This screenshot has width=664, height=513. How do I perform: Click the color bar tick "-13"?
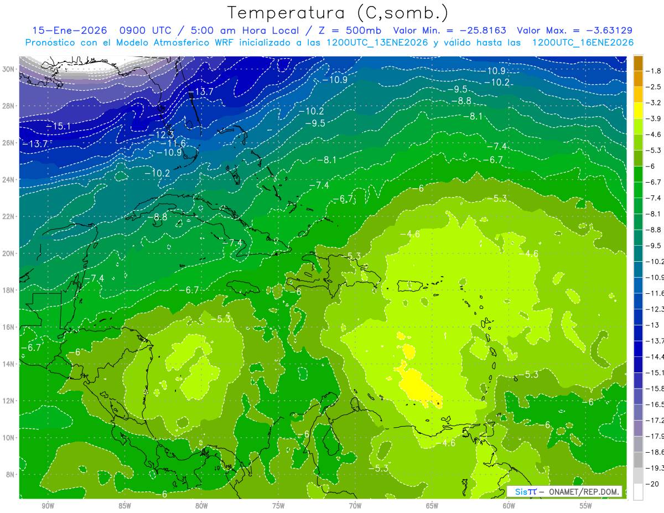pyautogui.click(x=653, y=325)
